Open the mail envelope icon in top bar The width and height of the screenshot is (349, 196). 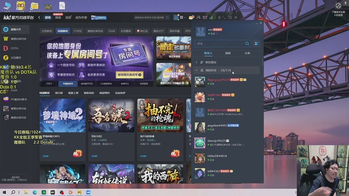(205, 17)
